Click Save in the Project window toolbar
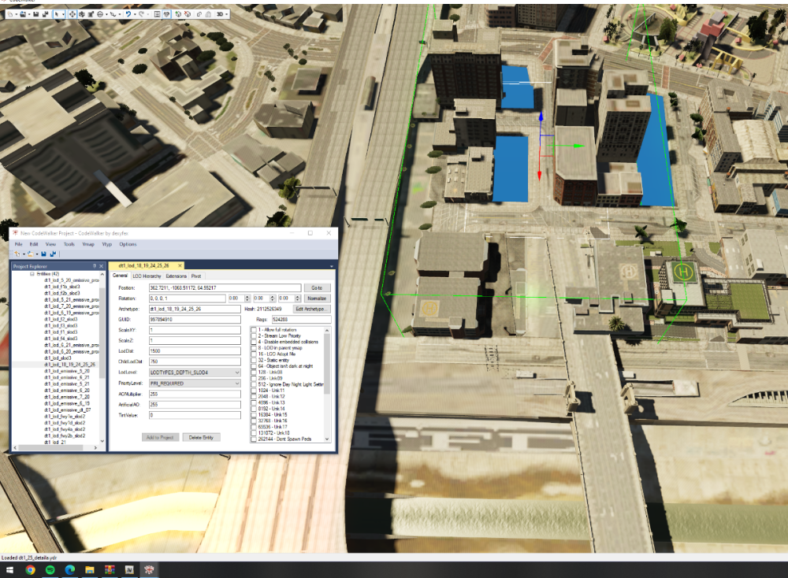Image resolution: width=788 pixels, height=578 pixels. 43,254
